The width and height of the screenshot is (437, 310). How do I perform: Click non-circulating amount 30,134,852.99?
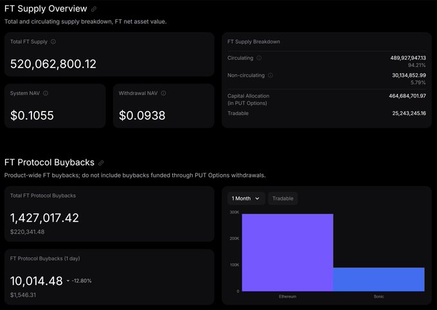pyautogui.click(x=409, y=75)
